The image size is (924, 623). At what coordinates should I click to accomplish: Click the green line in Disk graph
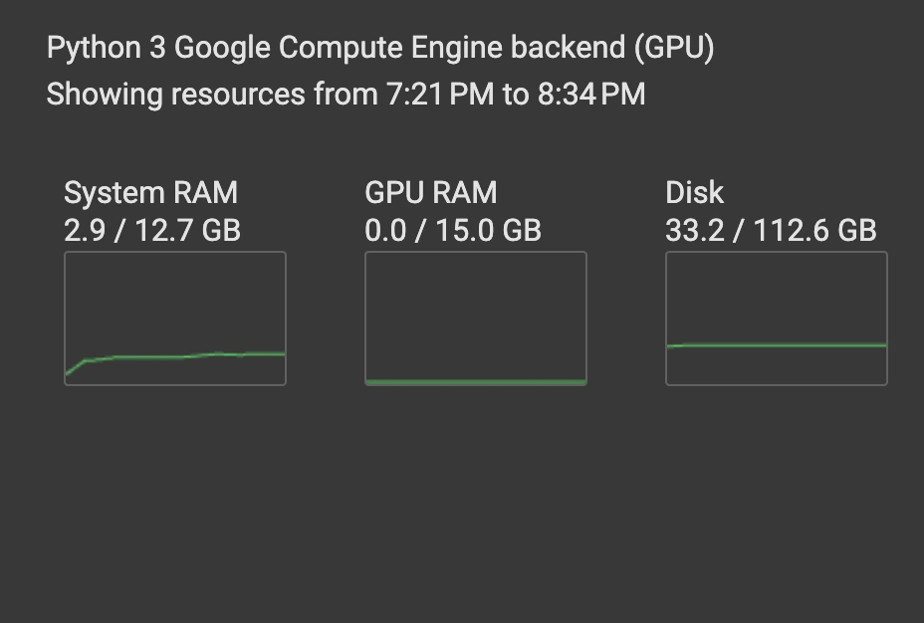tap(777, 345)
